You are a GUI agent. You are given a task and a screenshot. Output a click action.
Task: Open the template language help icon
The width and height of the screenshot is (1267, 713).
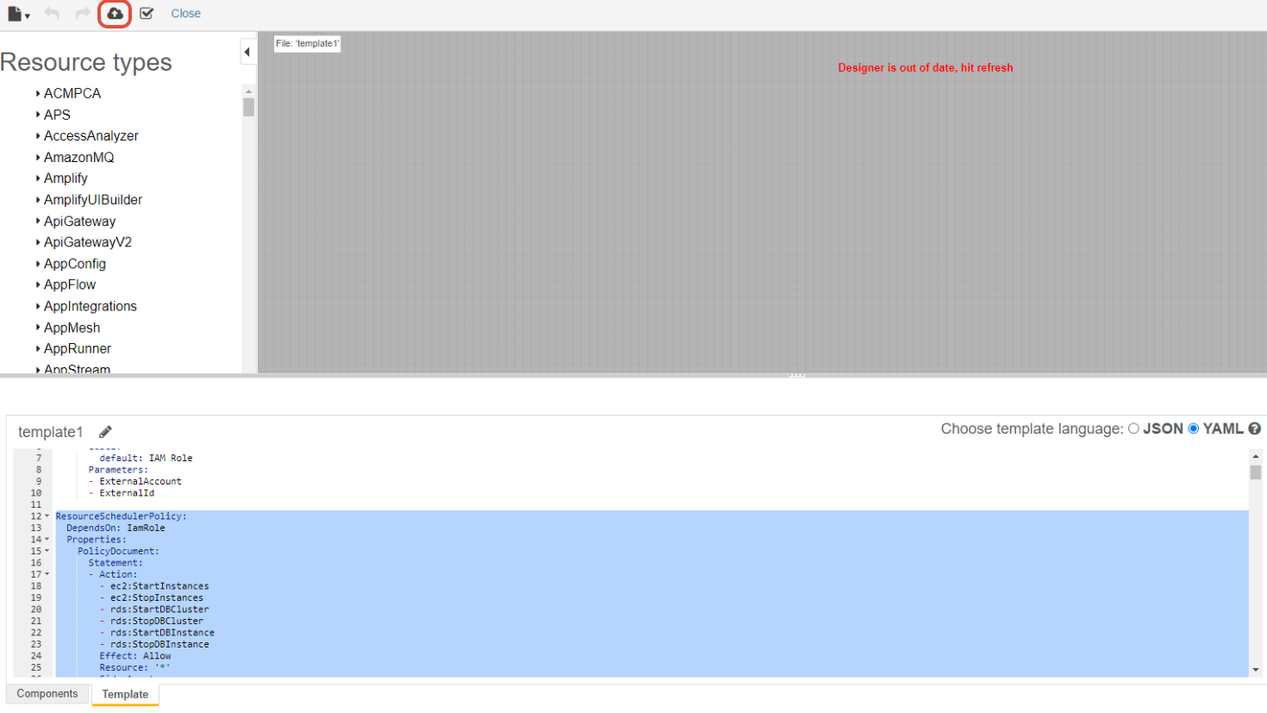1255,428
